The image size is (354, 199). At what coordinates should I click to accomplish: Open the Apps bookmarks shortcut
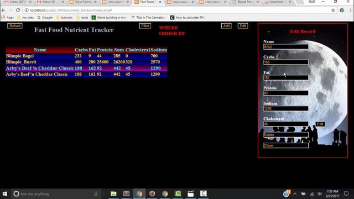(8, 17)
